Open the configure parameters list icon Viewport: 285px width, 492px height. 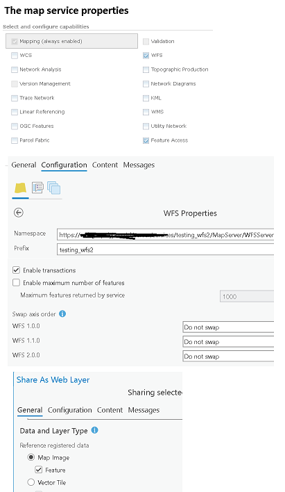37,188
